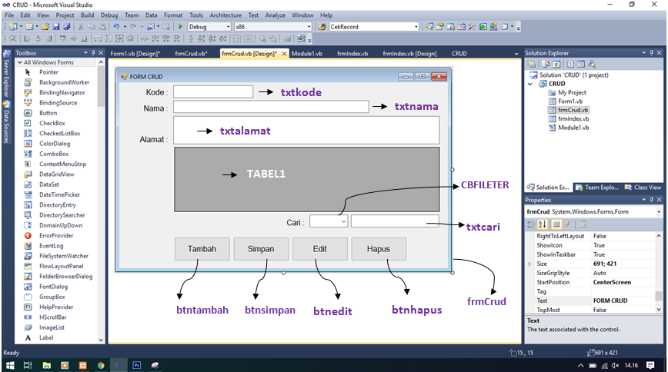Click the Hapus button on the form
Viewport: 668px width, 372px height.
tap(379, 249)
